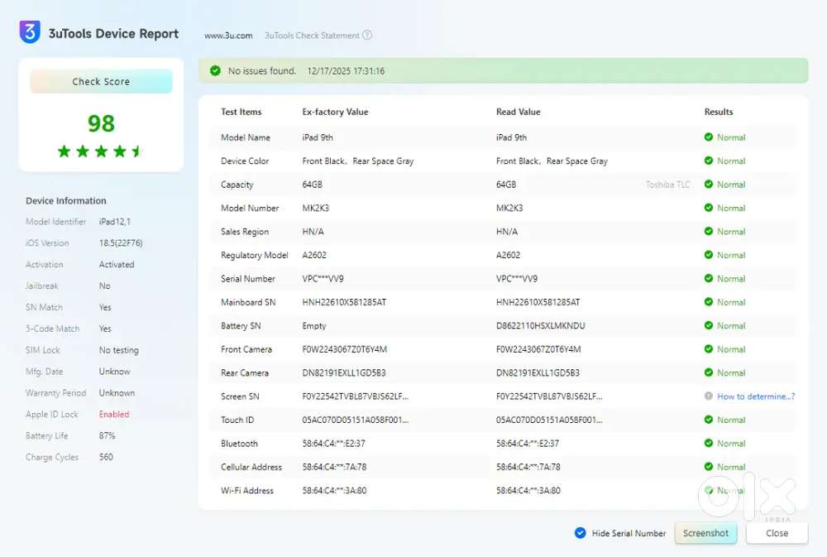The image size is (827, 557).
Task: Click the green Normal icon for Model Name
Action: (709, 137)
